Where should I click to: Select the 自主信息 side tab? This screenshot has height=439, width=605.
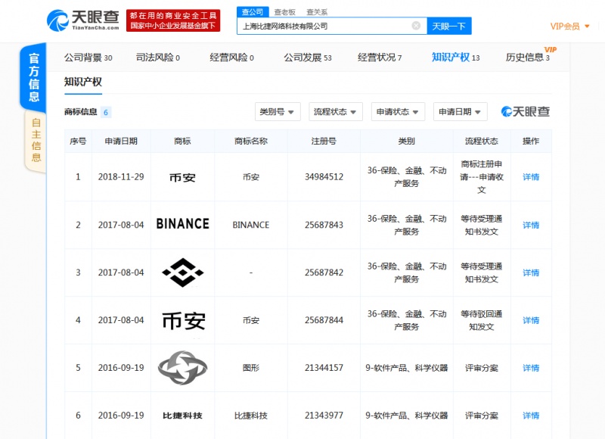36,140
